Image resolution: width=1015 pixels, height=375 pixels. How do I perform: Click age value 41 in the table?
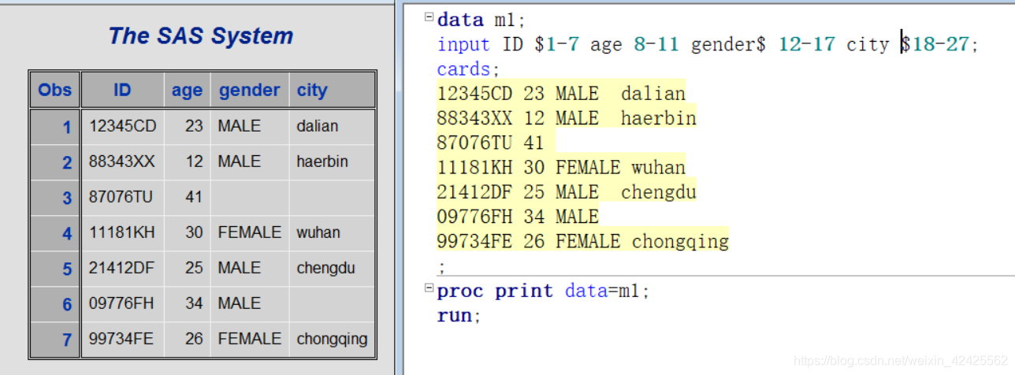187,197
